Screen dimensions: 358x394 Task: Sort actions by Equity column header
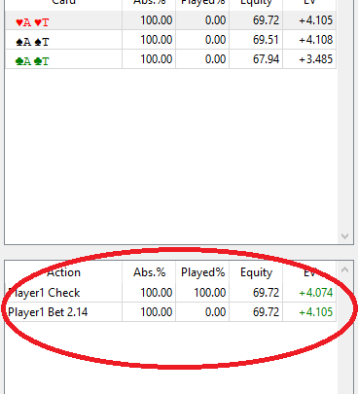[x=256, y=272]
